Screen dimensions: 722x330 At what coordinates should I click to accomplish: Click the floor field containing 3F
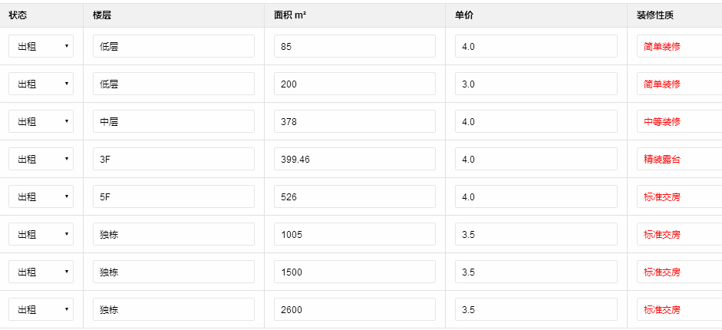tap(173, 159)
